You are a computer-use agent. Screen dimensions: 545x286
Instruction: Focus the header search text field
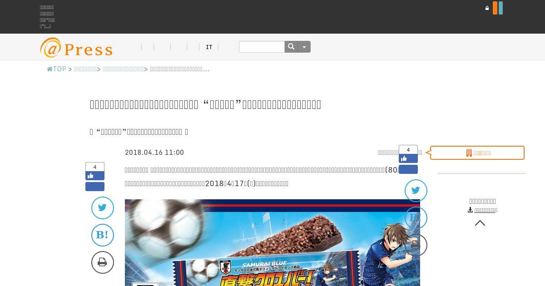[x=262, y=47]
